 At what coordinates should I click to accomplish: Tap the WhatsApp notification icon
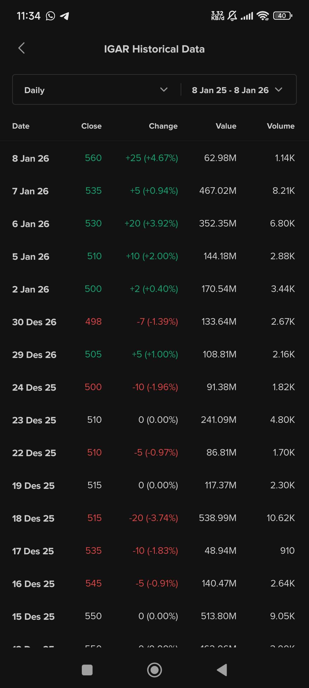point(50,16)
